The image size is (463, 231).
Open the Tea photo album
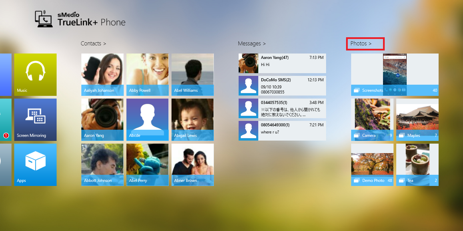[417, 165]
